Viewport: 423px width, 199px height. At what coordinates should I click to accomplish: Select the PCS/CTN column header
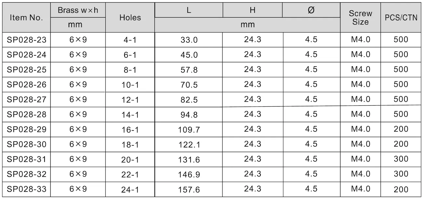401,18
